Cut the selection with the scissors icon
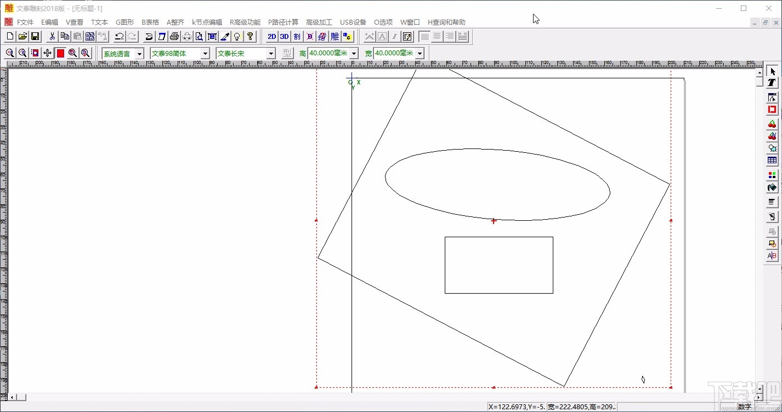The image size is (782, 412). click(52, 37)
